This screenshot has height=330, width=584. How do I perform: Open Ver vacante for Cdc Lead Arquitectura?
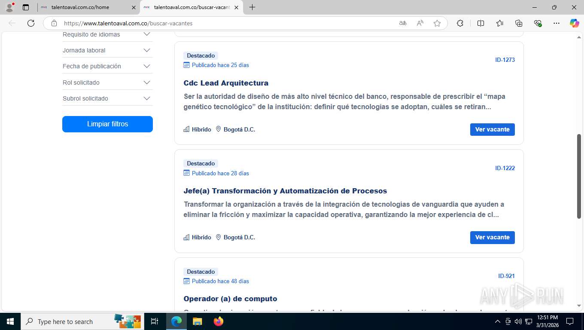point(492,129)
